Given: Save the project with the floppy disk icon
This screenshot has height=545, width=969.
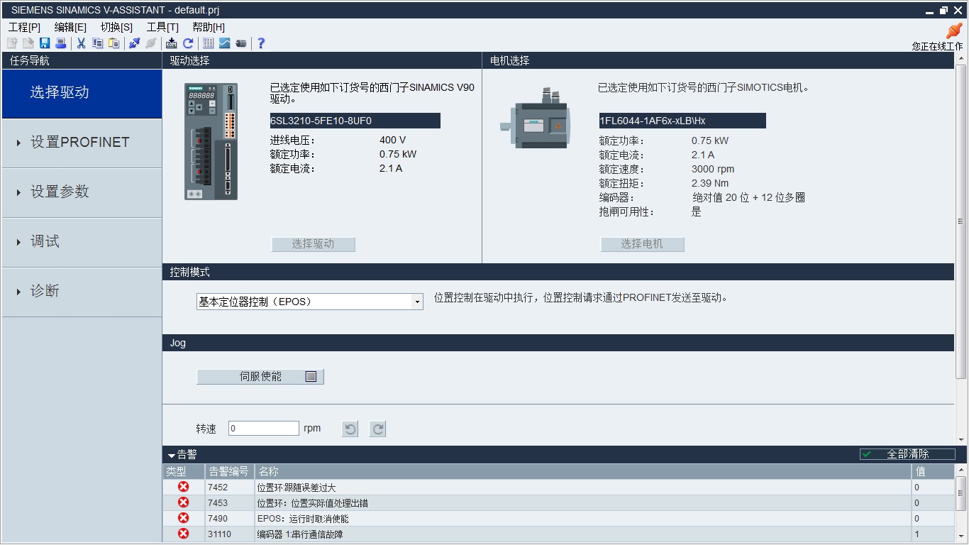Looking at the screenshot, I should pyautogui.click(x=45, y=43).
